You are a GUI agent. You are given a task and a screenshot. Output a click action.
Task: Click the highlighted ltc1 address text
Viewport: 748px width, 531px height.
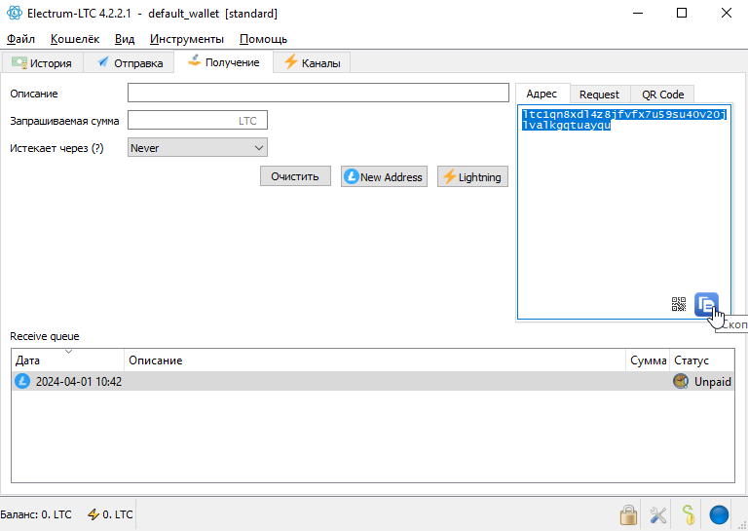point(624,120)
